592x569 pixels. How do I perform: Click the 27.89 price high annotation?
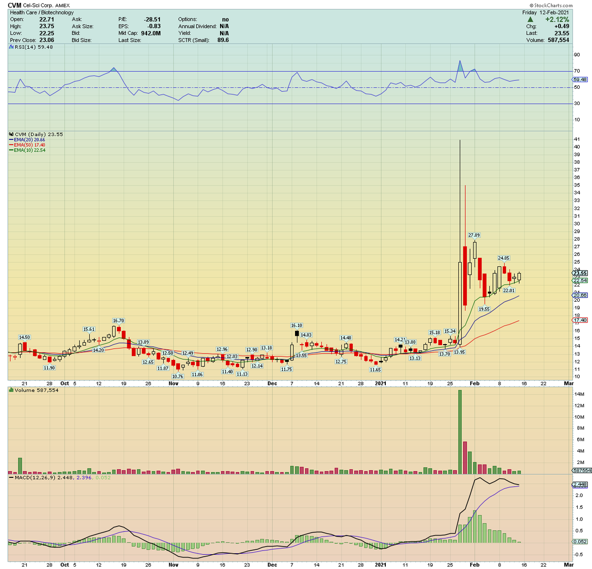[474, 235]
